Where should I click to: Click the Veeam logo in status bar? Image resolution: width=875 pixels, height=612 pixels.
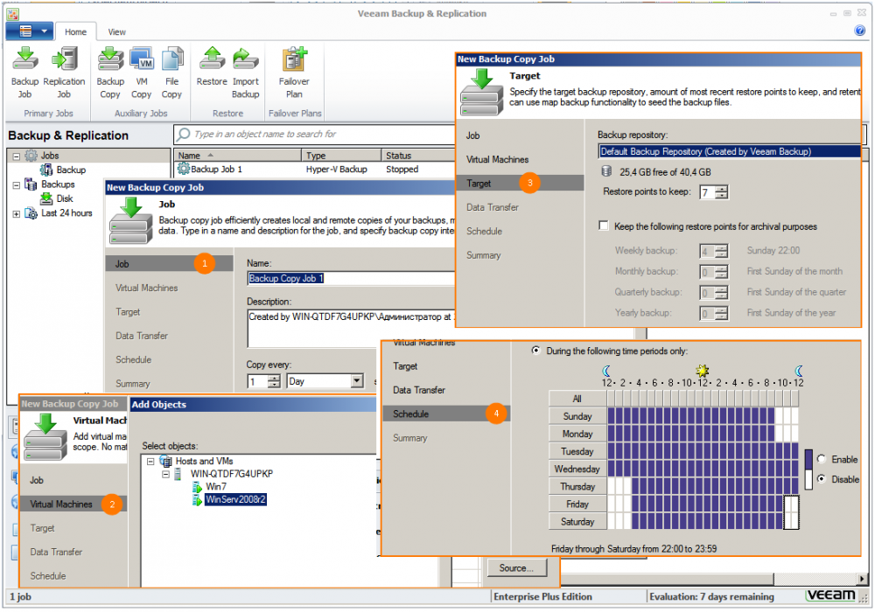[831, 595]
